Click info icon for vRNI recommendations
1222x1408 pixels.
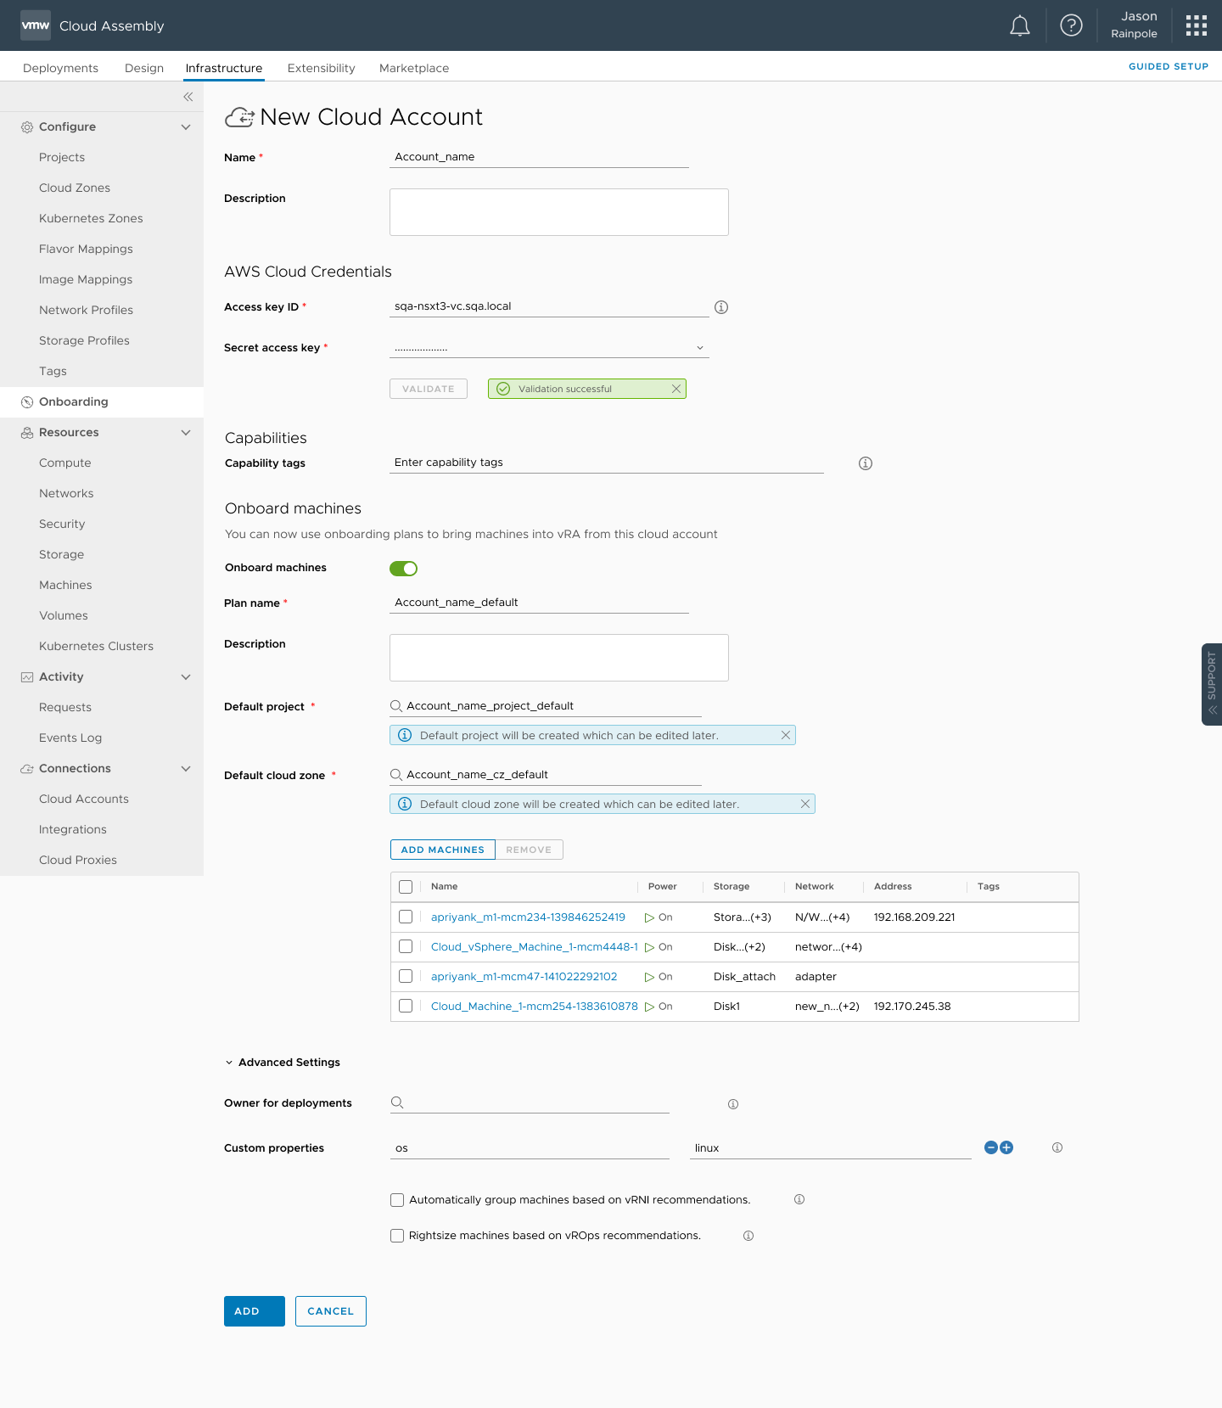pyautogui.click(x=799, y=1199)
